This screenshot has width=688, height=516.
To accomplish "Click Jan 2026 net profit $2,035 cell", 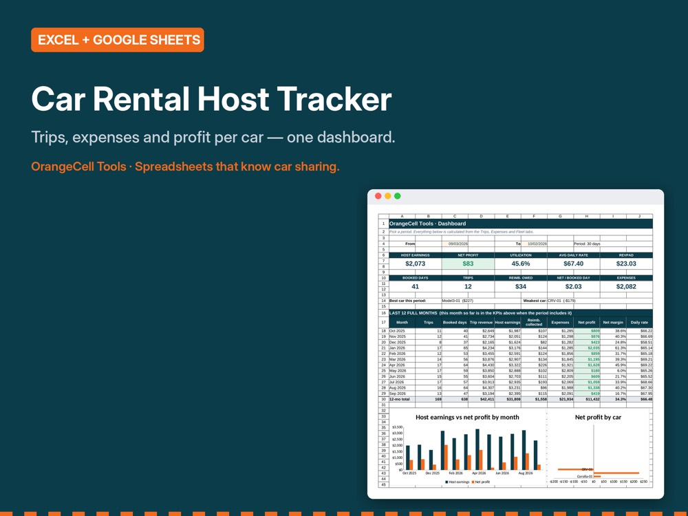I will [587, 348].
